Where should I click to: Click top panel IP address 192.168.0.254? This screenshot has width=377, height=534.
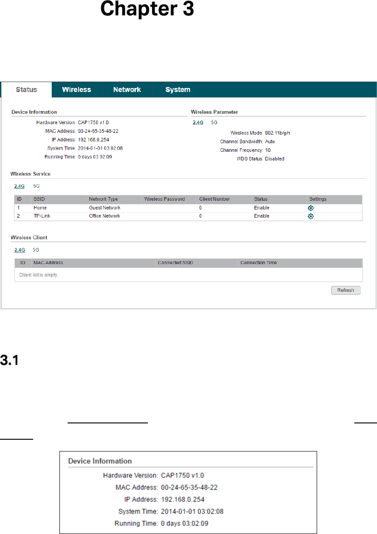coord(93,140)
